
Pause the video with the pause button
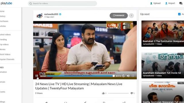(37, 76)
